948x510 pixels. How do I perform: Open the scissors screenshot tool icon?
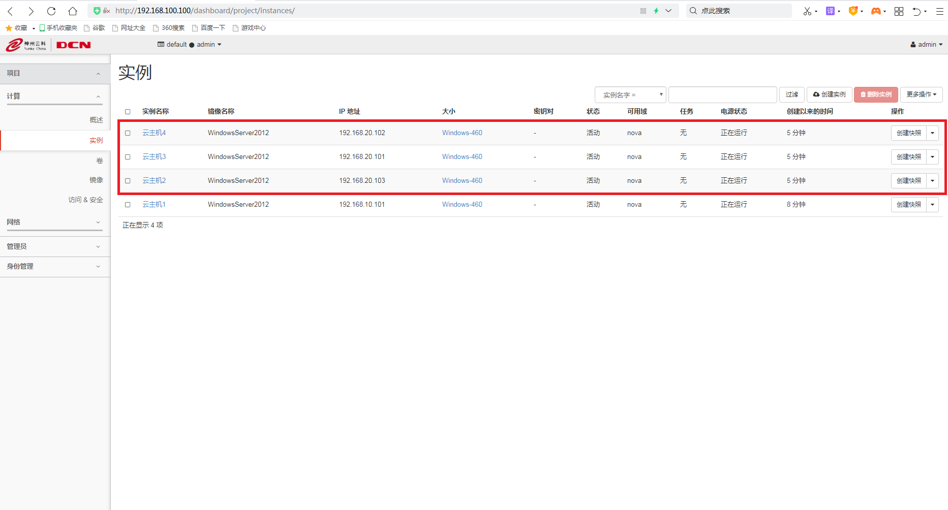point(807,11)
